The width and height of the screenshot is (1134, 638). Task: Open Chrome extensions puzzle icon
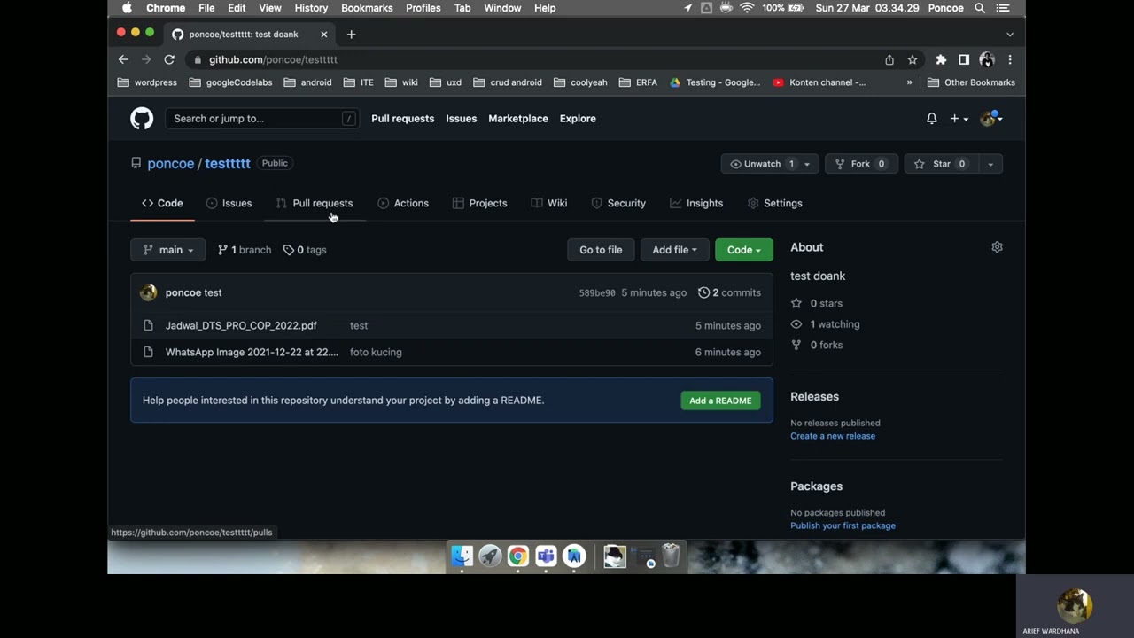coord(941,59)
